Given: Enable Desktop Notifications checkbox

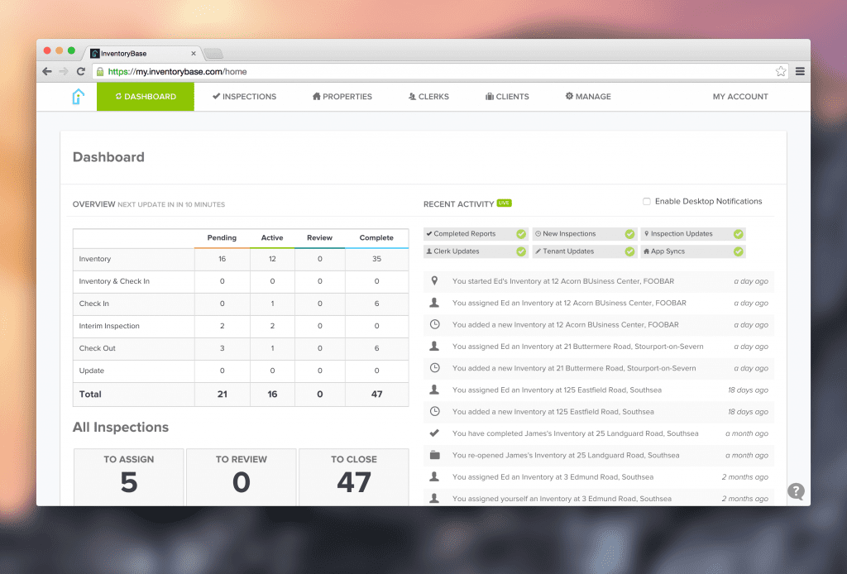Looking at the screenshot, I should (x=647, y=201).
